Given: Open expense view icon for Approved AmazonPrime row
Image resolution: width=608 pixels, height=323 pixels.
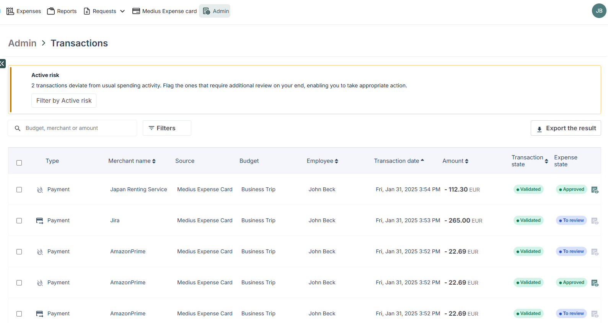Looking at the screenshot, I should point(595,283).
